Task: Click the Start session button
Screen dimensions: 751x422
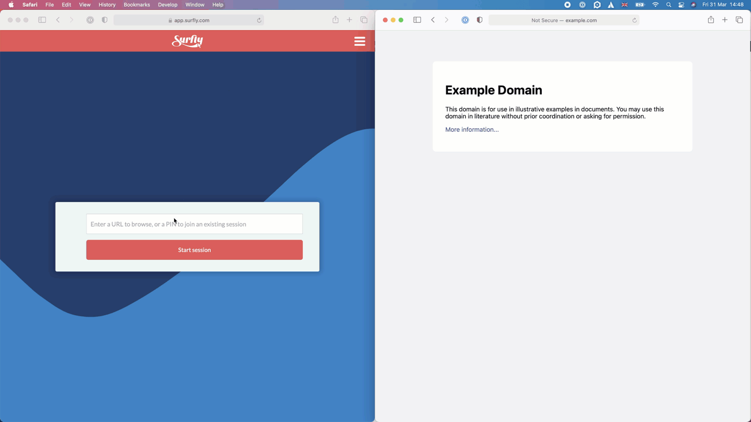Action: click(x=194, y=250)
